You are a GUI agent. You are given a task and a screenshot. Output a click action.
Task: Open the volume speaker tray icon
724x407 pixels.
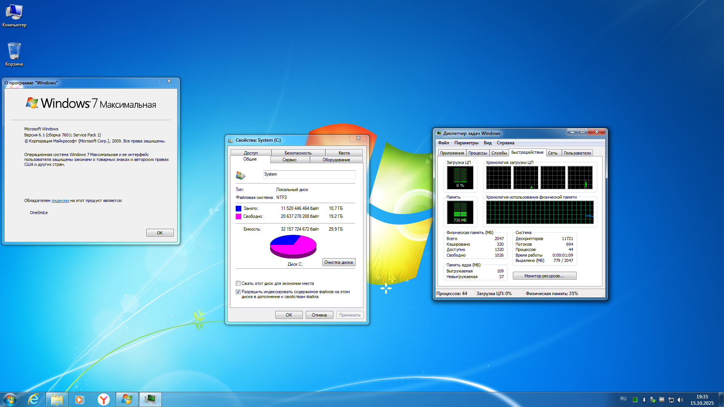tap(680, 400)
